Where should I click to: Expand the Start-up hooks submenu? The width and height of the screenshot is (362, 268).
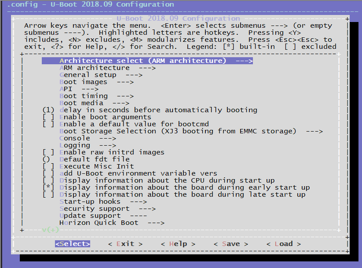pos(103,202)
